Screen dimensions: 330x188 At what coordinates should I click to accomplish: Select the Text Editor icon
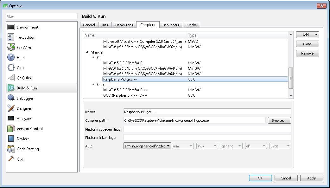(11, 37)
